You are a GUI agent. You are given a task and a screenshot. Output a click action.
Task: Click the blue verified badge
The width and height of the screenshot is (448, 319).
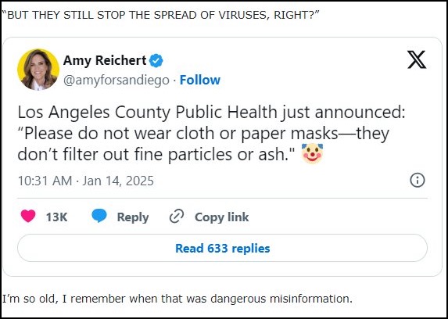pos(156,61)
